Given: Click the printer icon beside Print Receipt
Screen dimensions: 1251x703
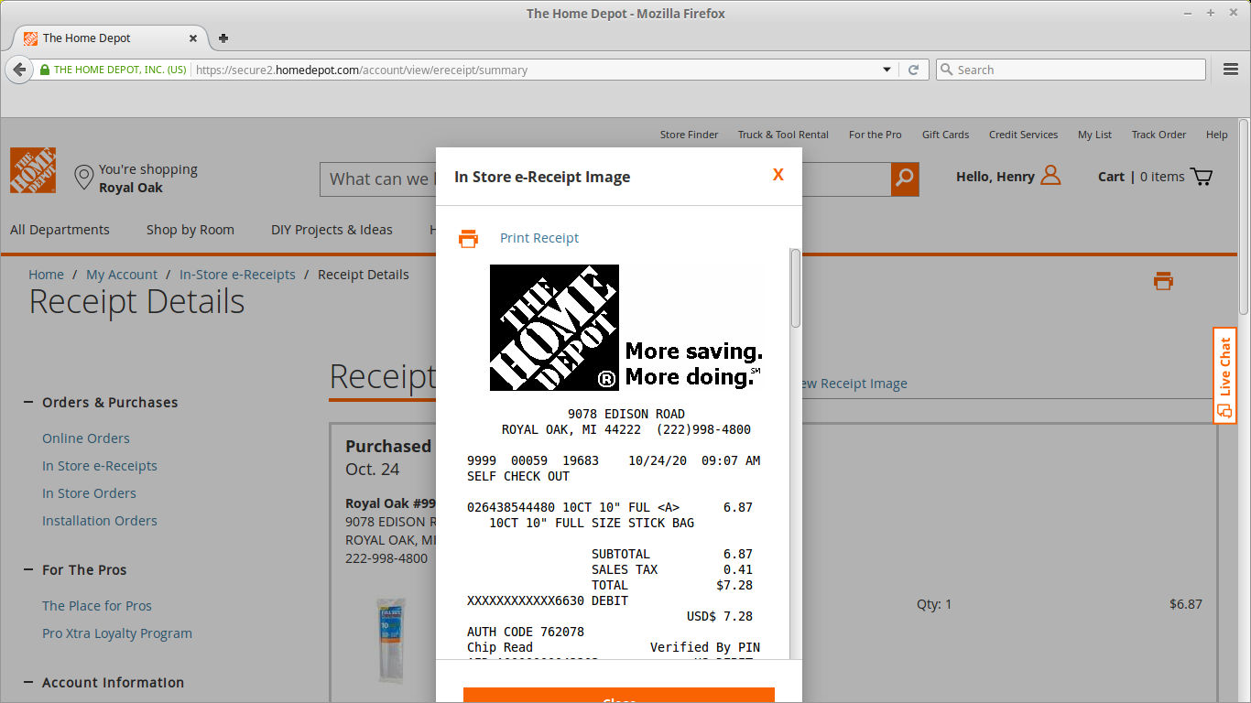Looking at the screenshot, I should coord(468,238).
